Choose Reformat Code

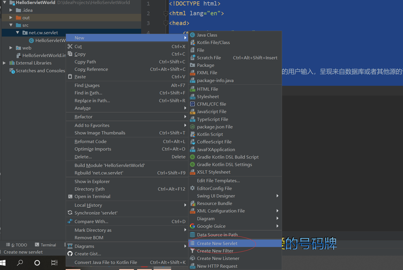click(x=127, y=141)
